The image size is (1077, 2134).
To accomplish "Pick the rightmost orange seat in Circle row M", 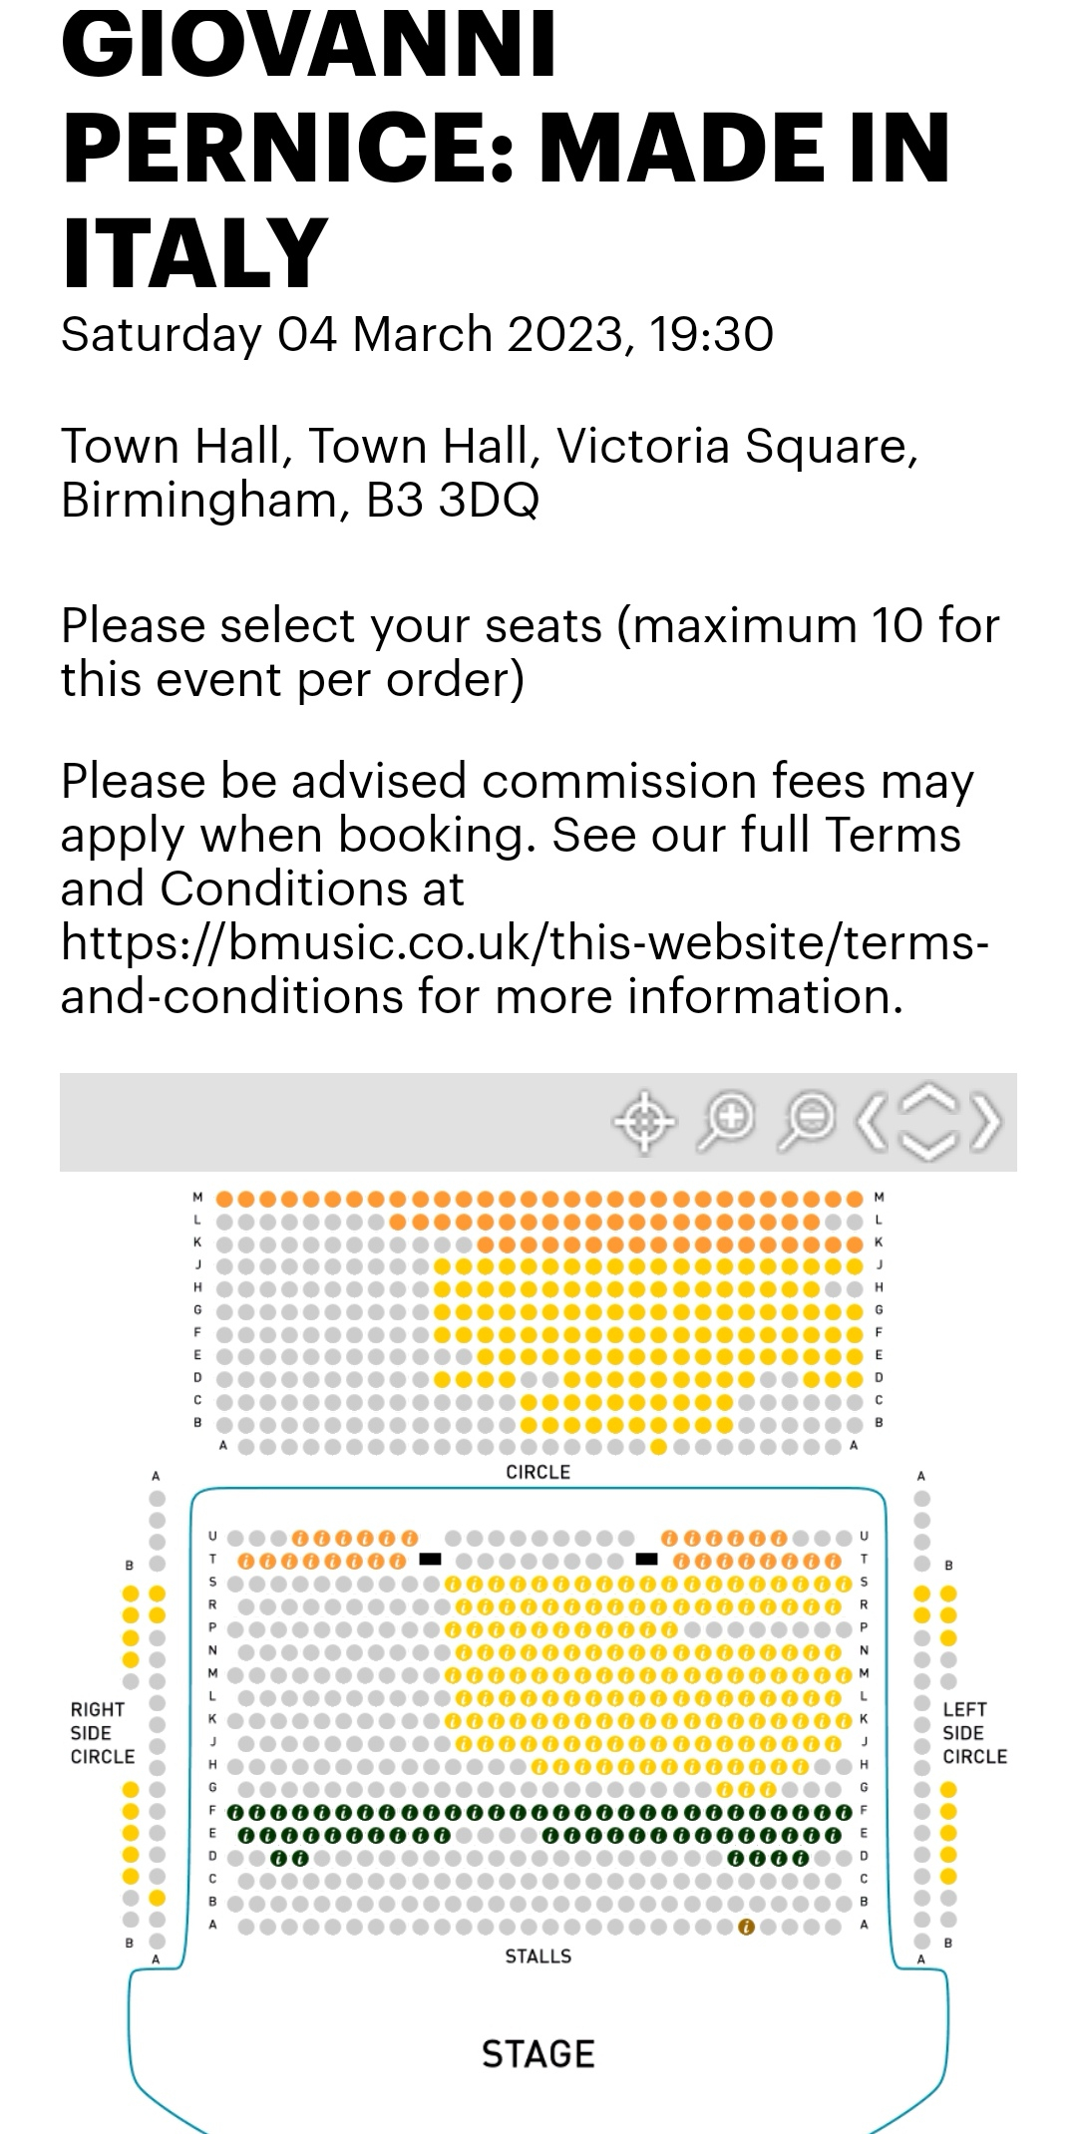I will tap(855, 1199).
